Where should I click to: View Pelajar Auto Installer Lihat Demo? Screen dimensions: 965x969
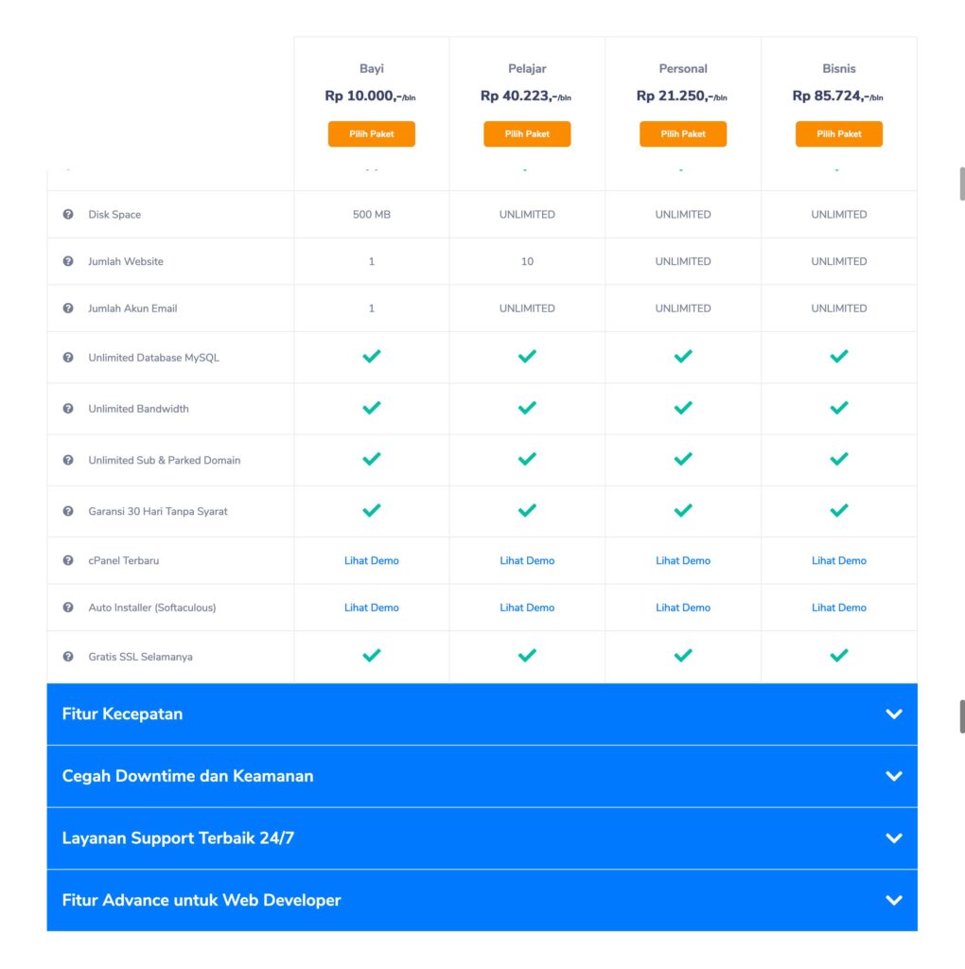[527, 608]
